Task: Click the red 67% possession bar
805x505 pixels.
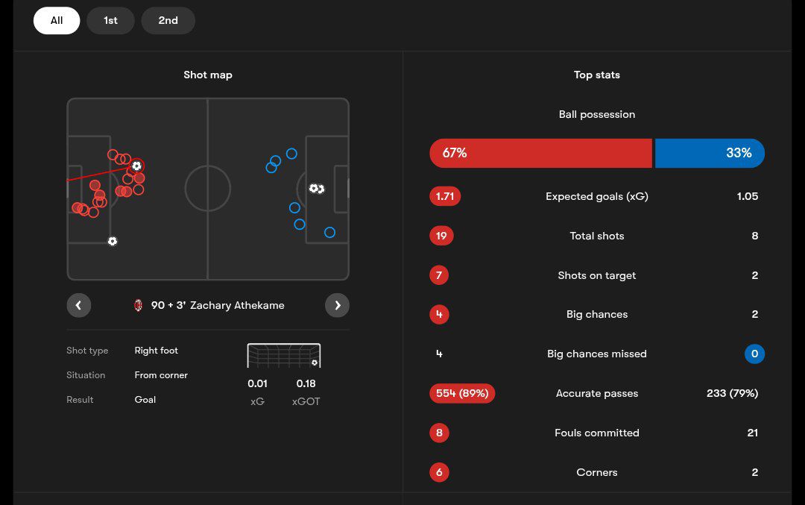Action: [x=540, y=153]
